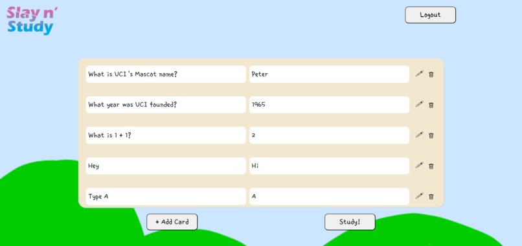This screenshot has height=246, width=522.
Task: Start studying with the 'Study!' button
Action: point(350,222)
